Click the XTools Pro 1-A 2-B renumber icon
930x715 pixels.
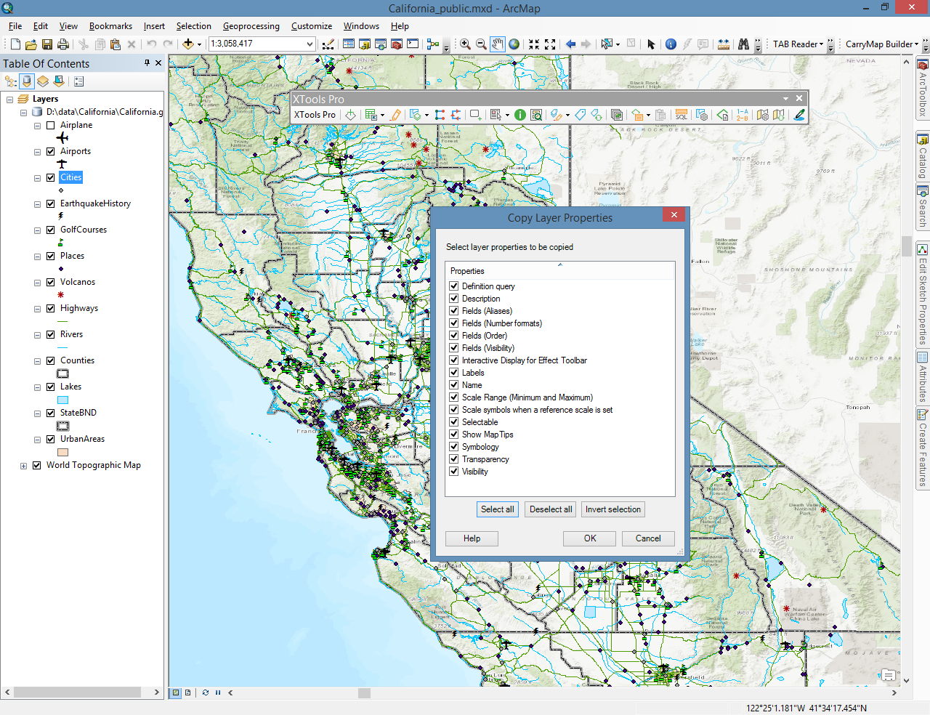[742, 115]
